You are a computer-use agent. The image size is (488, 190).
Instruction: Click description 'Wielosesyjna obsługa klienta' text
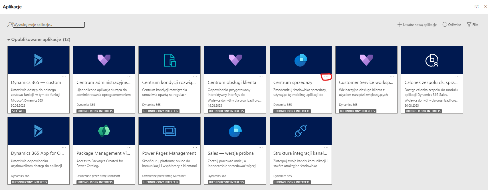(363, 92)
